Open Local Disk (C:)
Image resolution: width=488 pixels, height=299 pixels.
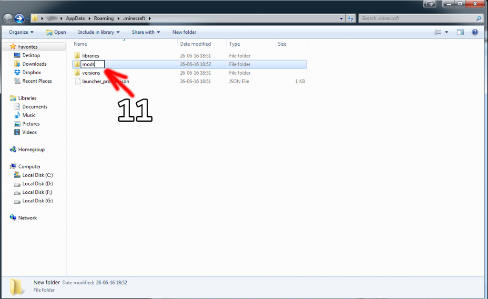pos(38,175)
